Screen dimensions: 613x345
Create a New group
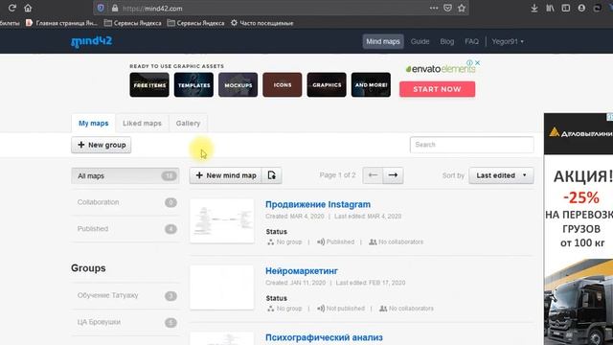pyautogui.click(x=102, y=145)
